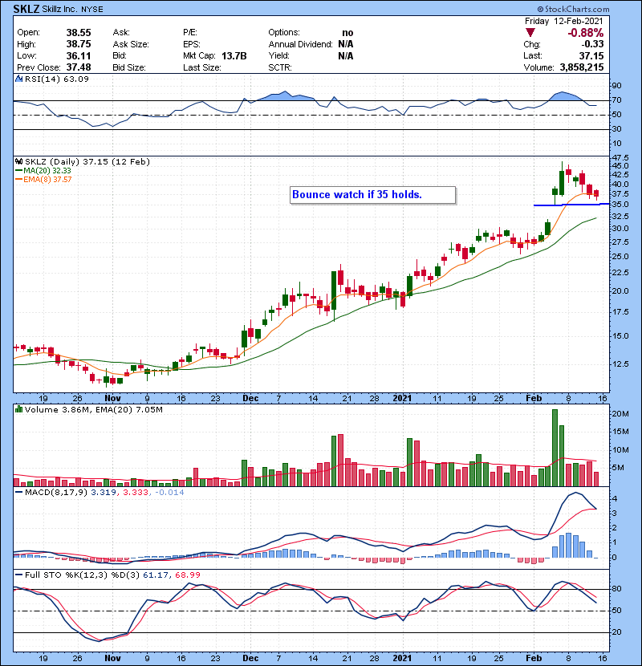
Task: Open the StockCharts.com copyright link
Action: pos(573,9)
